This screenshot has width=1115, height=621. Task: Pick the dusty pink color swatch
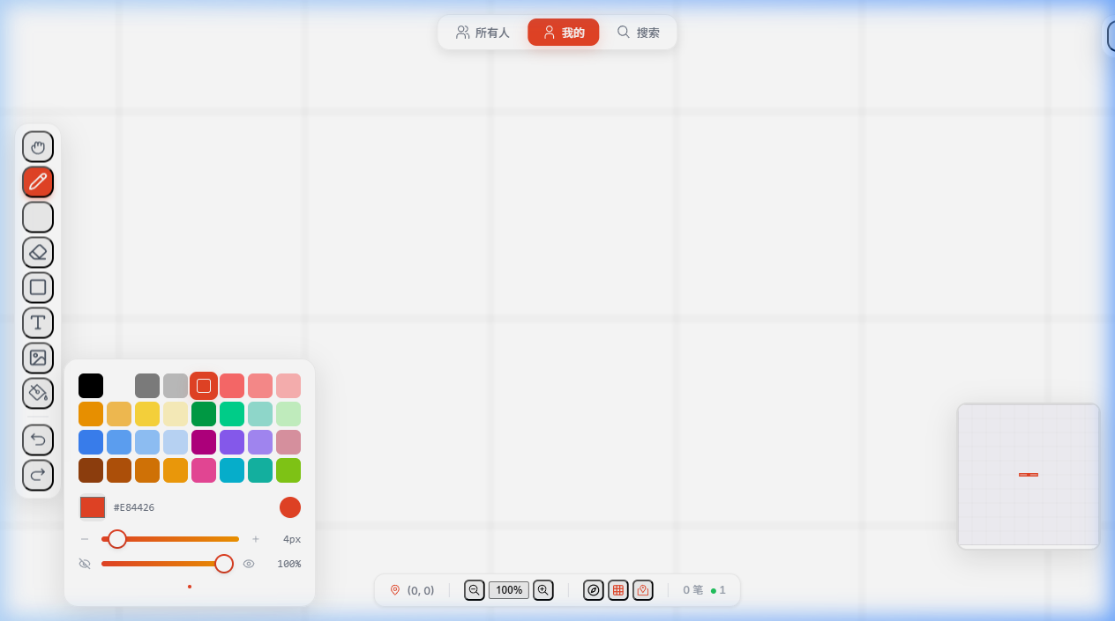[288, 442]
